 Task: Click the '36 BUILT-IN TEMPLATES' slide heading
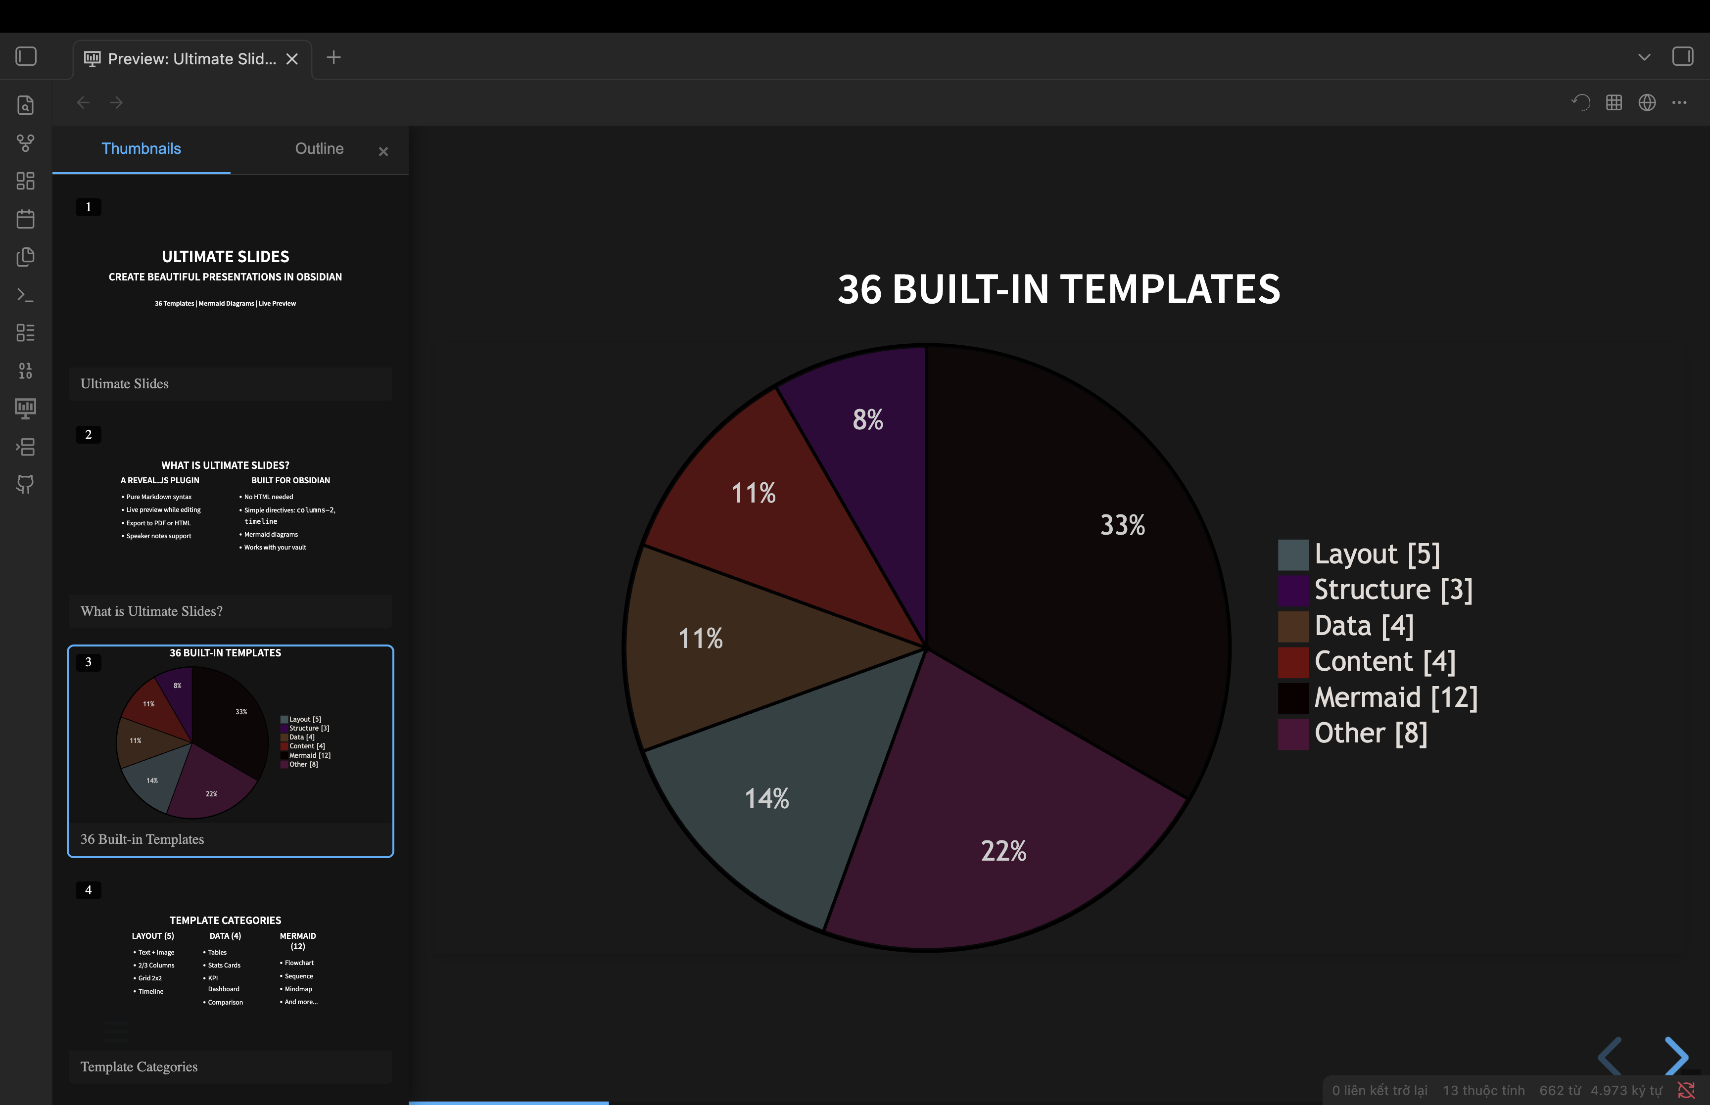(x=1059, y=289)
